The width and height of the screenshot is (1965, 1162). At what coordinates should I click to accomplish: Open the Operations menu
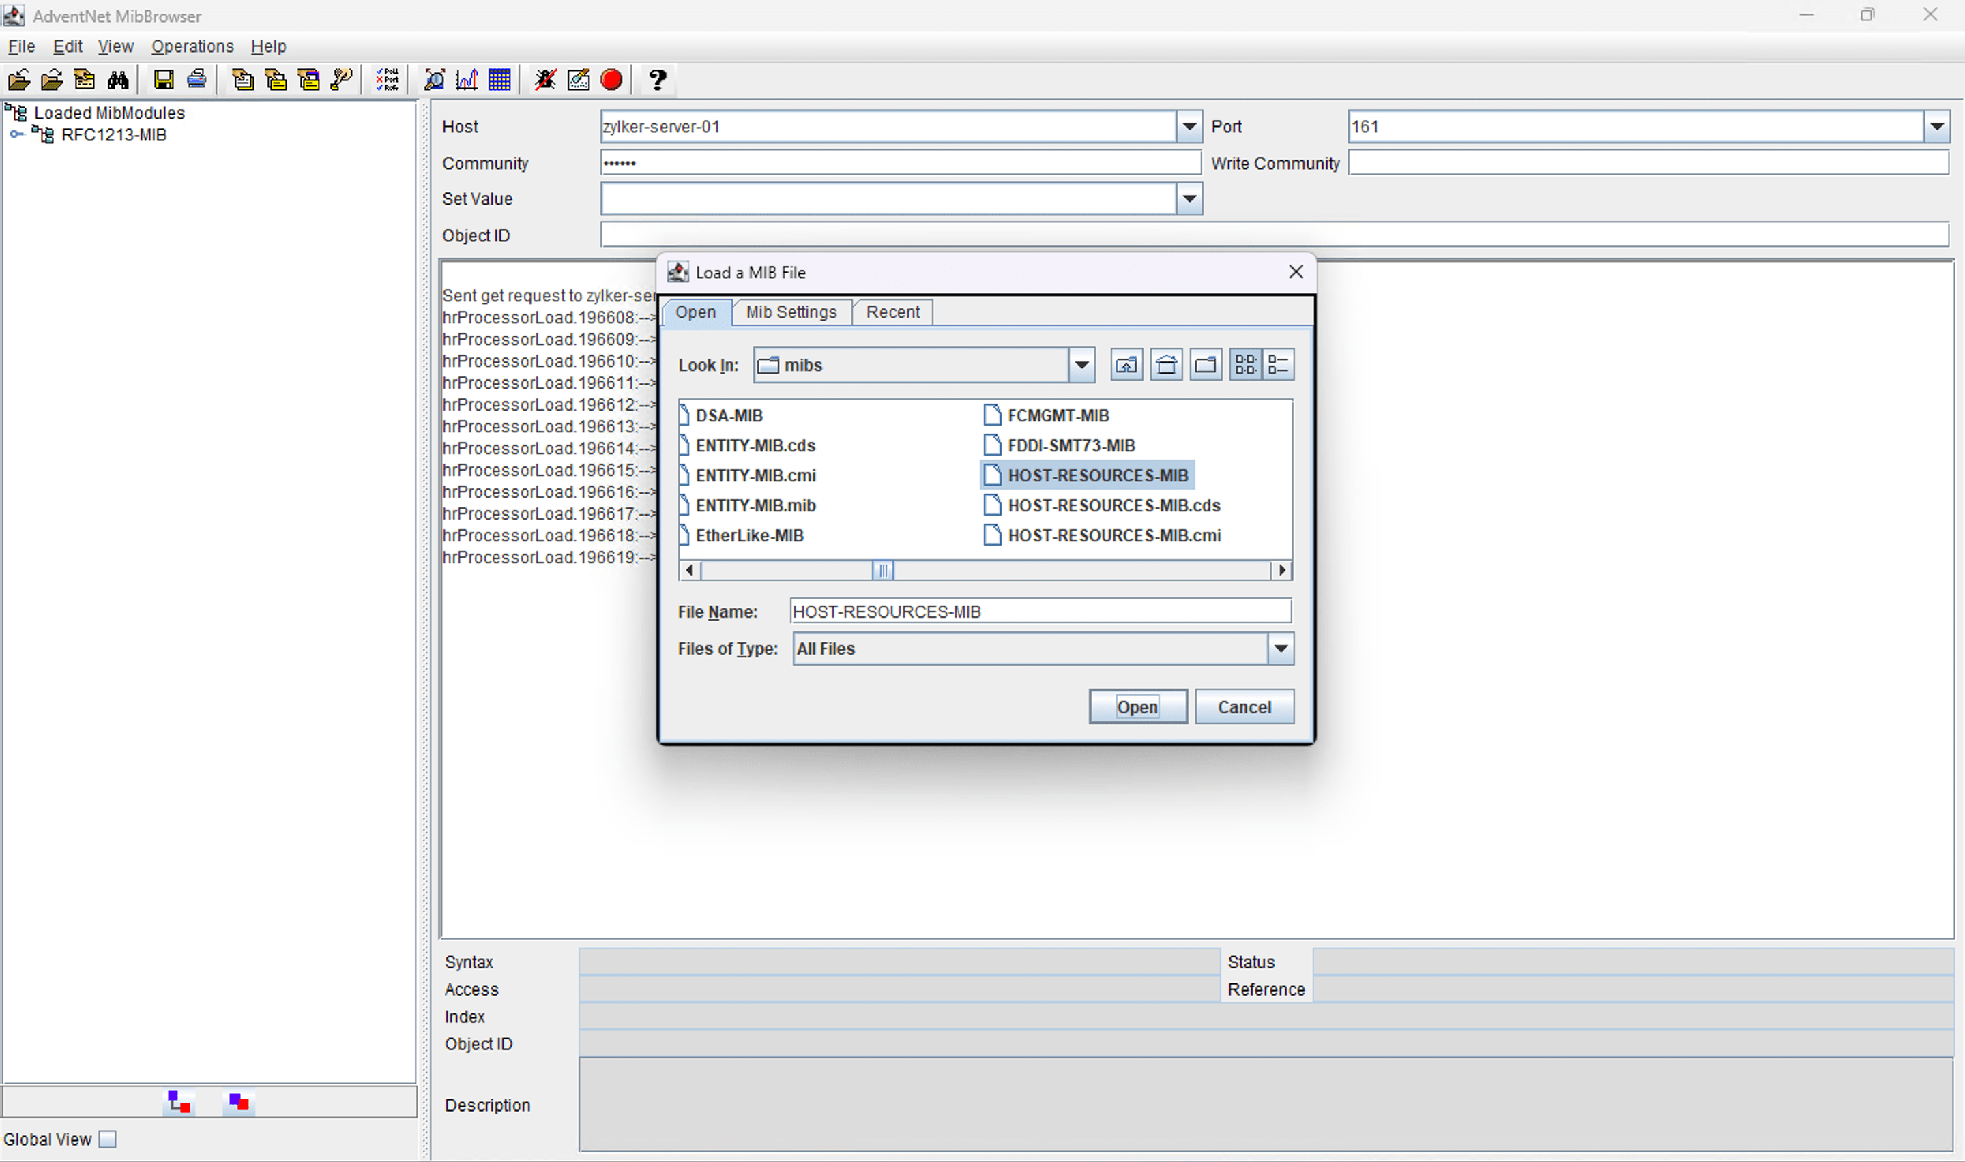(192, 46)
